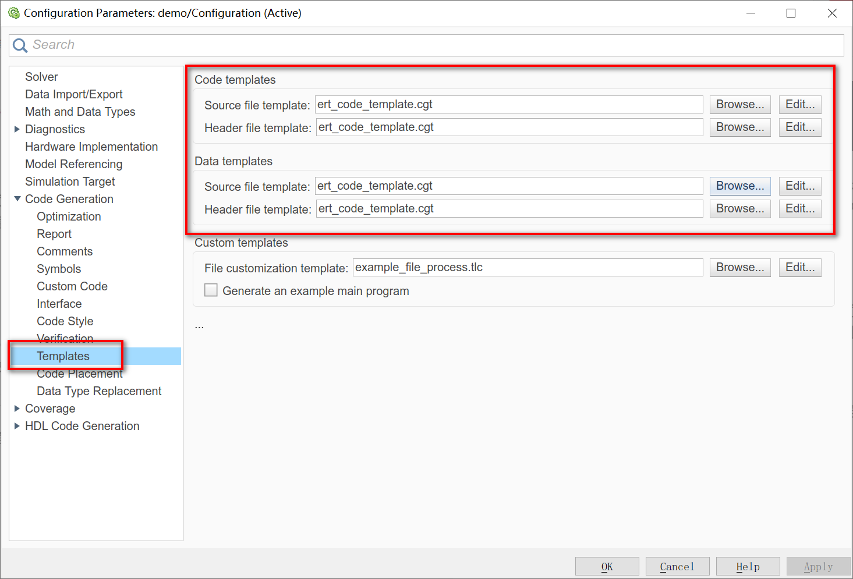Collapse the Code Generation tree node
Image resolution: width=853 pixels, height=579 pixels.
pyautogui.click(x=17, y=199)
